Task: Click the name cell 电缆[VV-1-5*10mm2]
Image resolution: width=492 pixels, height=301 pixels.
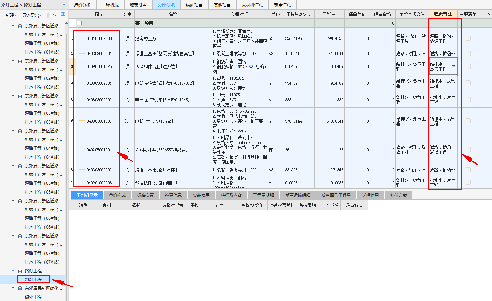Action: pos(173,121)
